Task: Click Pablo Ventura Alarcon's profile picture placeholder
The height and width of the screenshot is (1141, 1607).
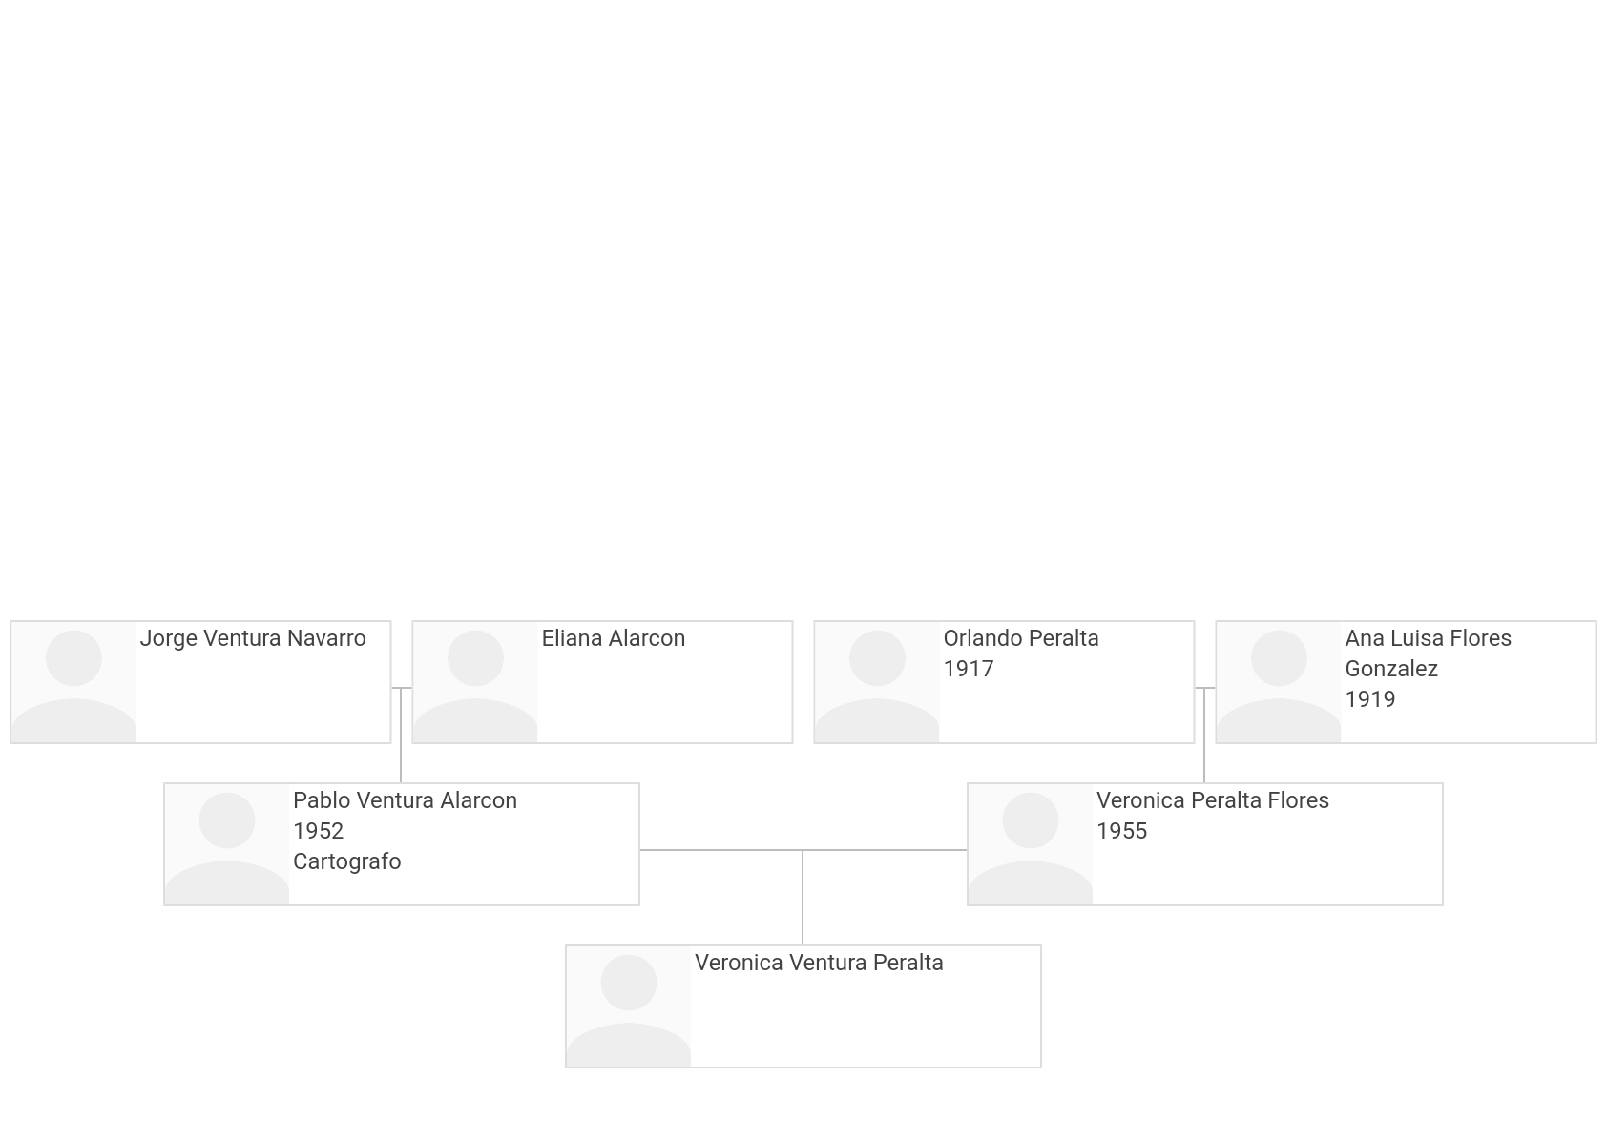Action: (227, 844)
